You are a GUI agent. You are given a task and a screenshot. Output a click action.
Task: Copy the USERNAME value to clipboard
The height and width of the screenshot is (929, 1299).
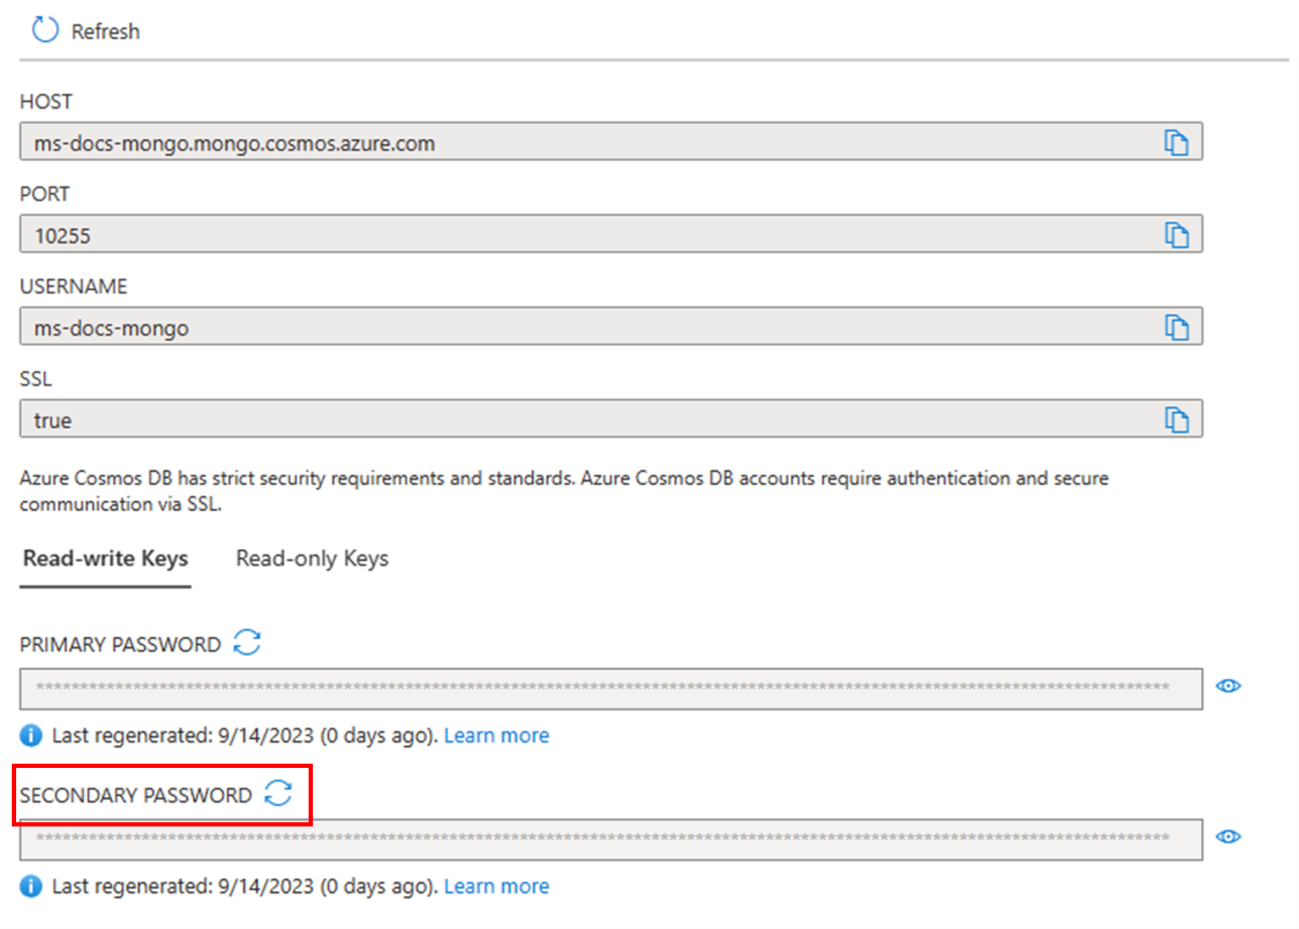1176,327
